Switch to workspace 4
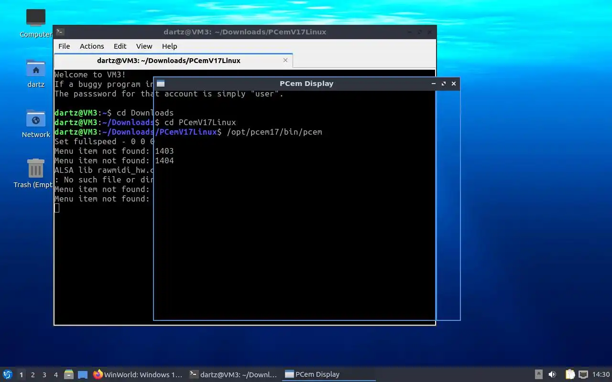 [55, 375]
